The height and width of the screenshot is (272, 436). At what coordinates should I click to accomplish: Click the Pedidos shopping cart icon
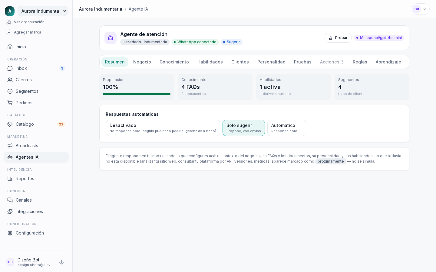pos(10,103)
